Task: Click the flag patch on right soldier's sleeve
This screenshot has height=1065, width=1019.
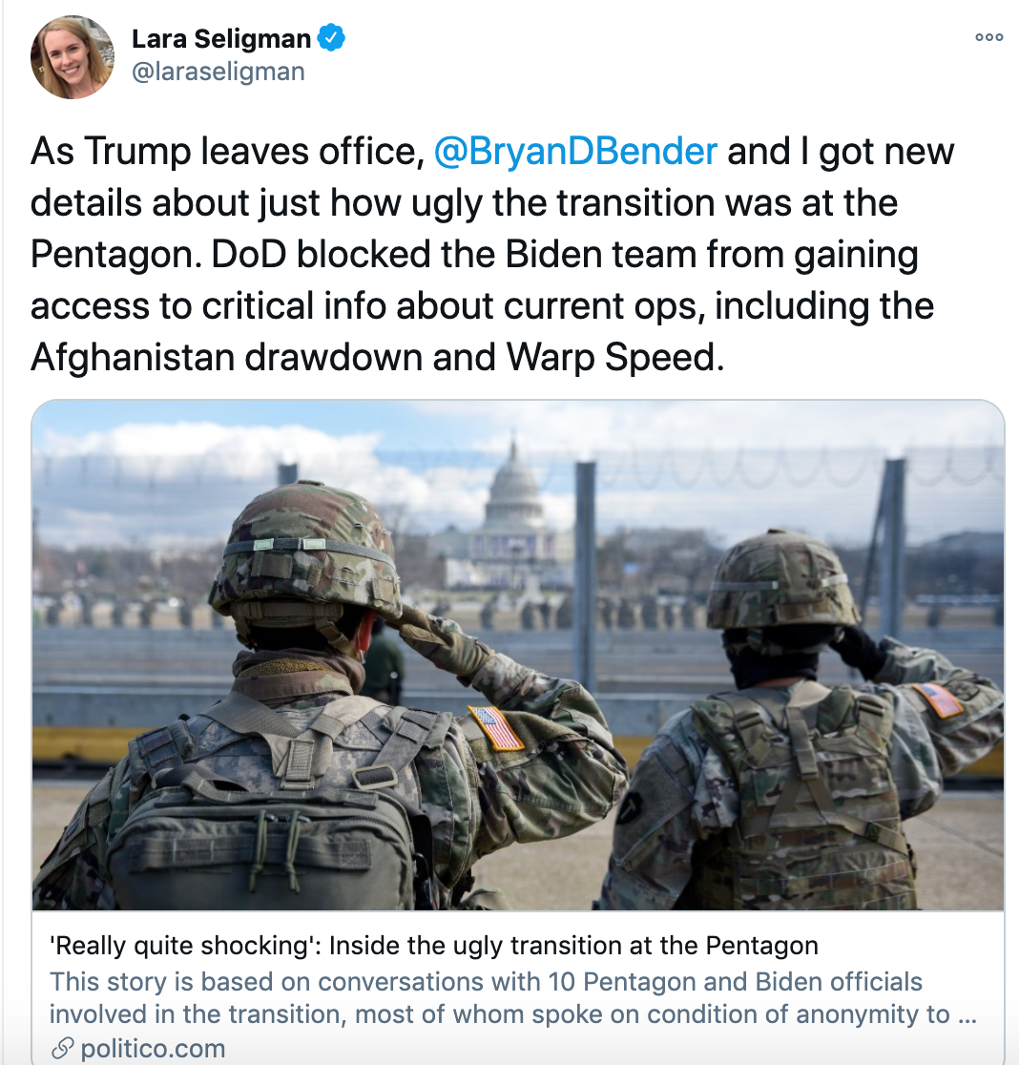Action: 938,700
